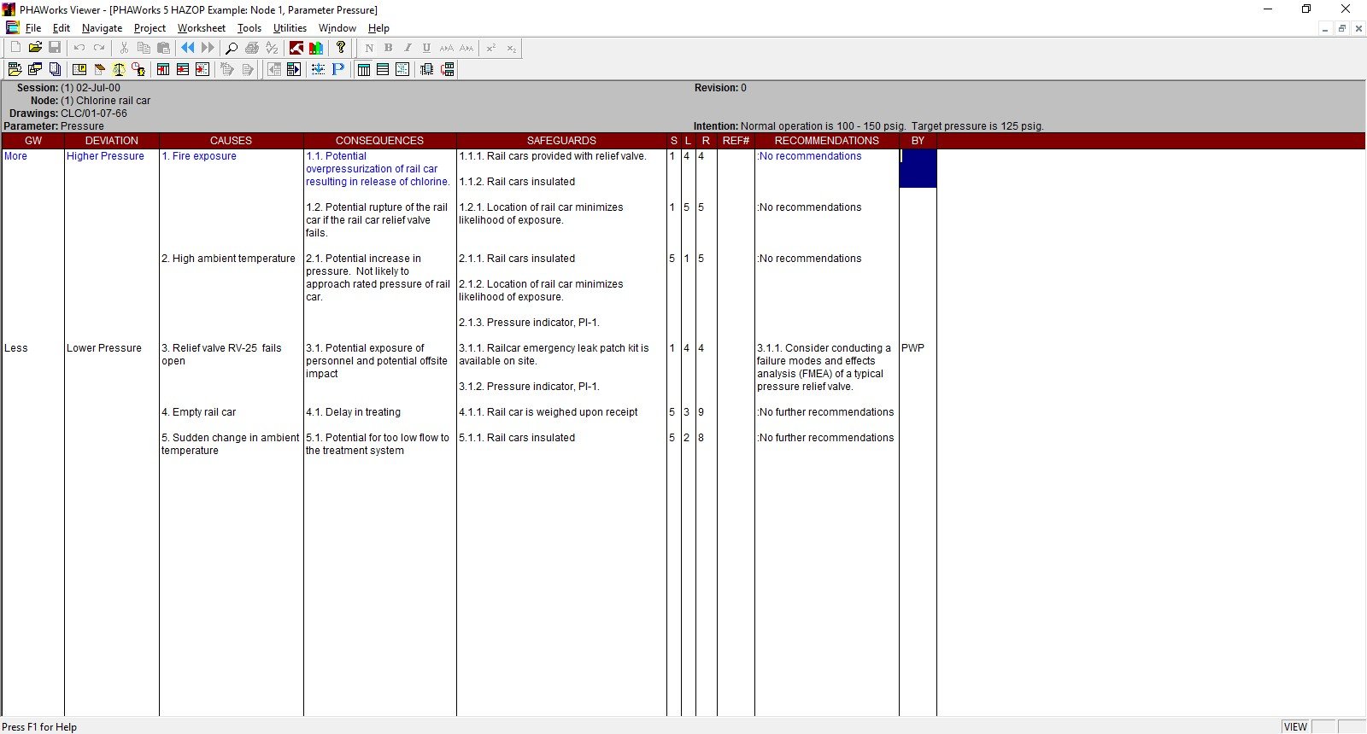1367x734 pixels.
Task: Click the blue P toolbar icon
Action: (x=338, y=69)
